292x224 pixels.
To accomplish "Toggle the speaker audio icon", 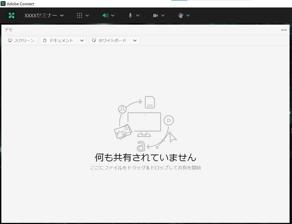I will 106,16.
